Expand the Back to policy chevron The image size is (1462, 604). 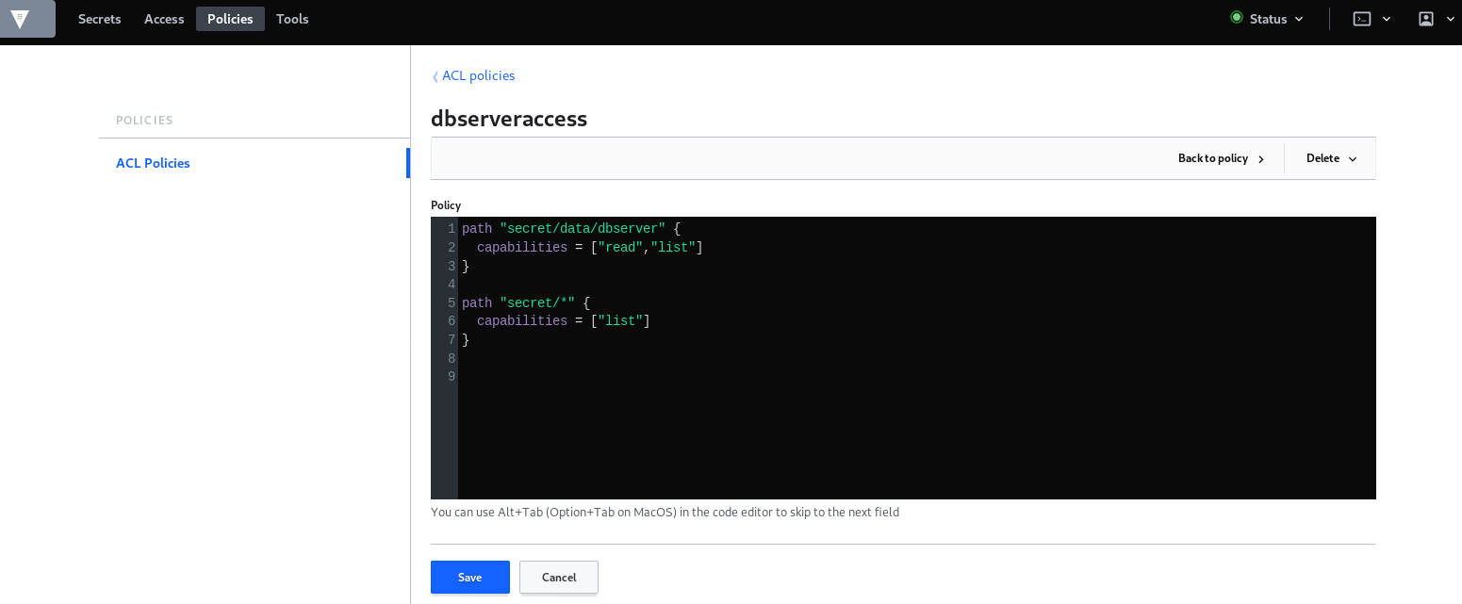click(1261, 158)
